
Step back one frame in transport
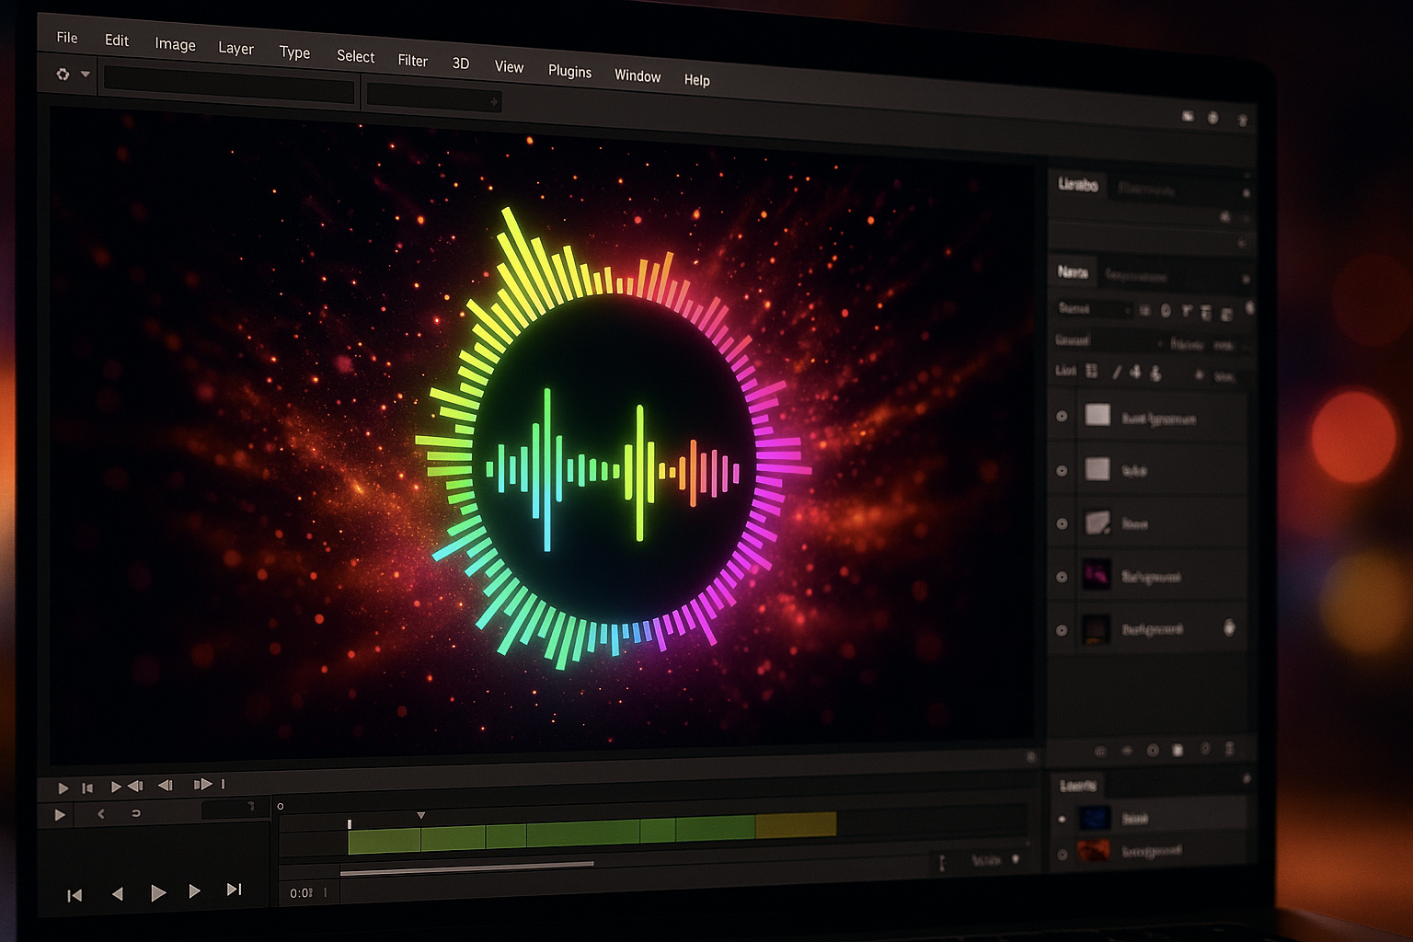click(117, 894)
